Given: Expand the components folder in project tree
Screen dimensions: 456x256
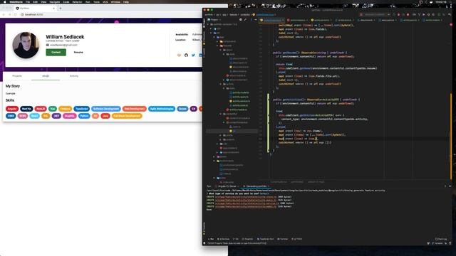Looking at the screenshot, I should tap(217, 41).
